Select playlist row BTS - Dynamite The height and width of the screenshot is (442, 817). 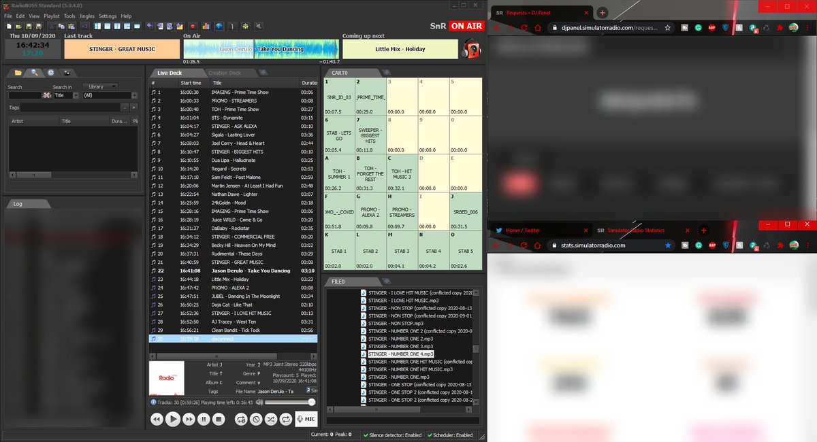tap(234, 118)
